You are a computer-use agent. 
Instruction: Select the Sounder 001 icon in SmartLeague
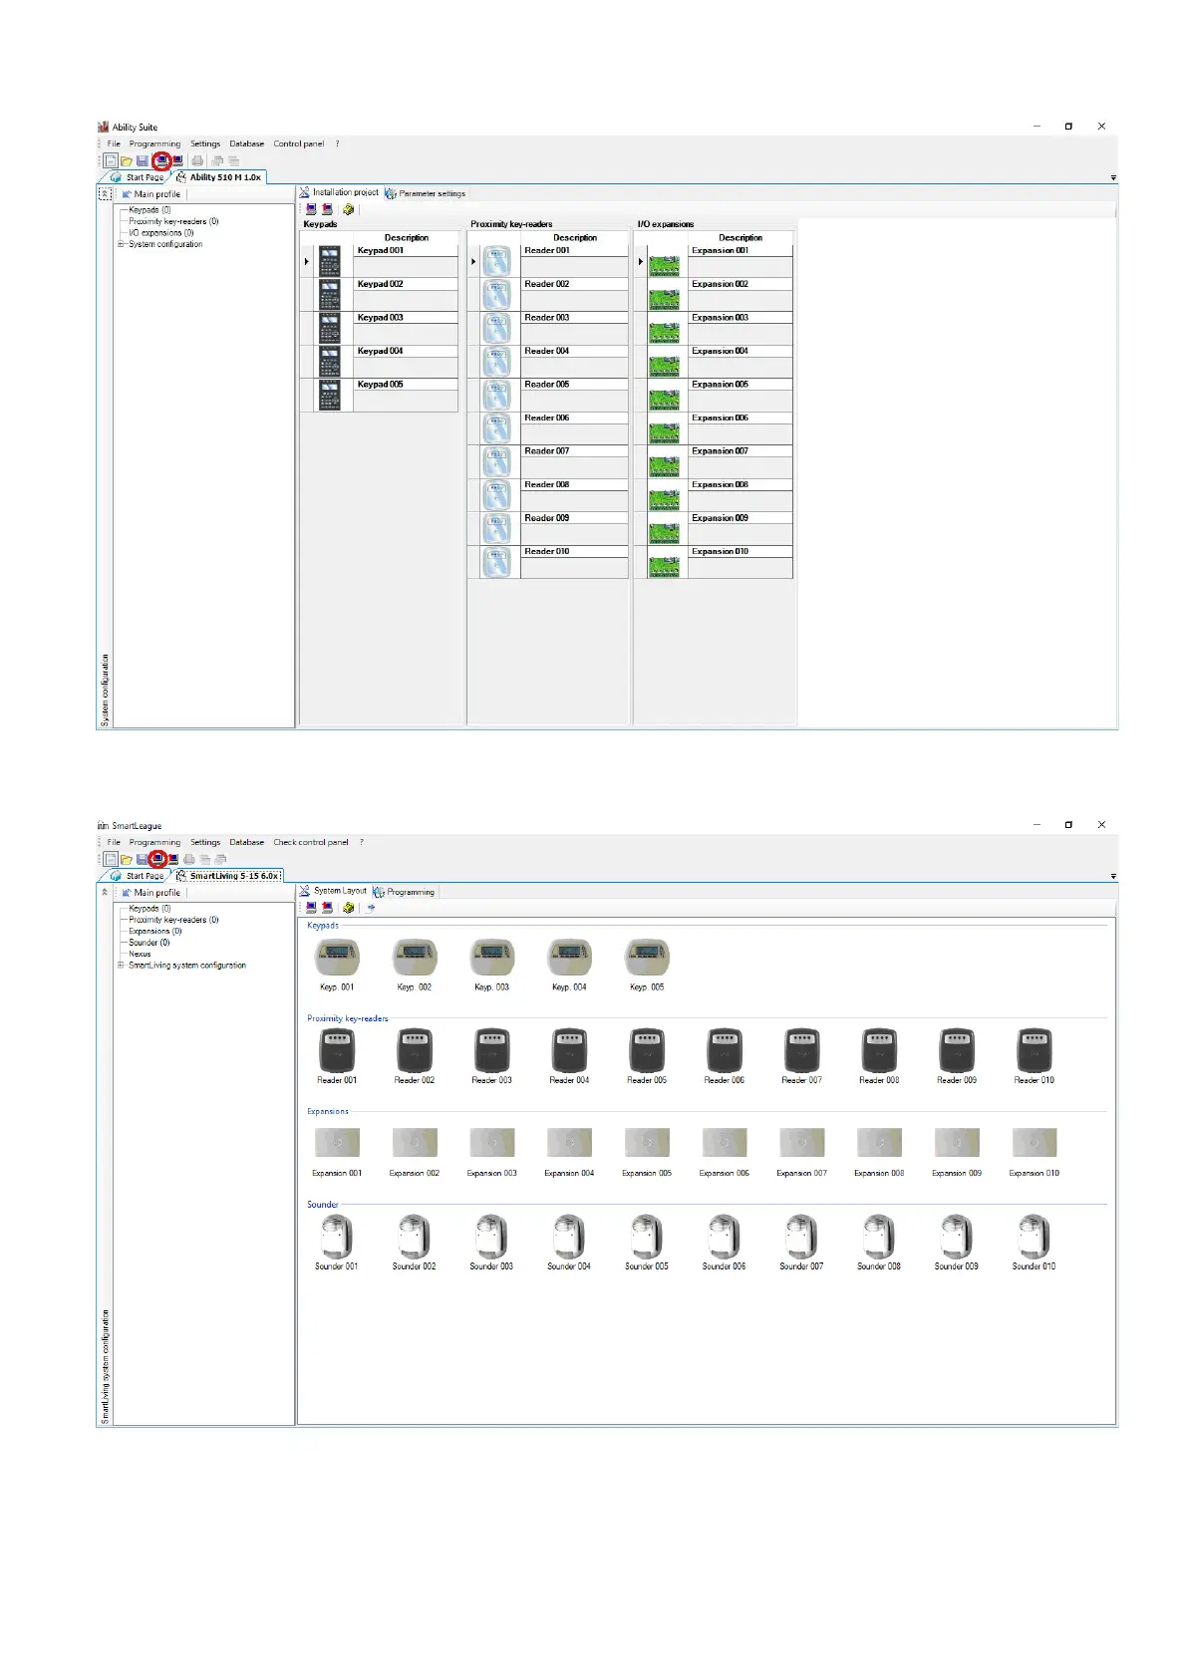point(337,1237)
